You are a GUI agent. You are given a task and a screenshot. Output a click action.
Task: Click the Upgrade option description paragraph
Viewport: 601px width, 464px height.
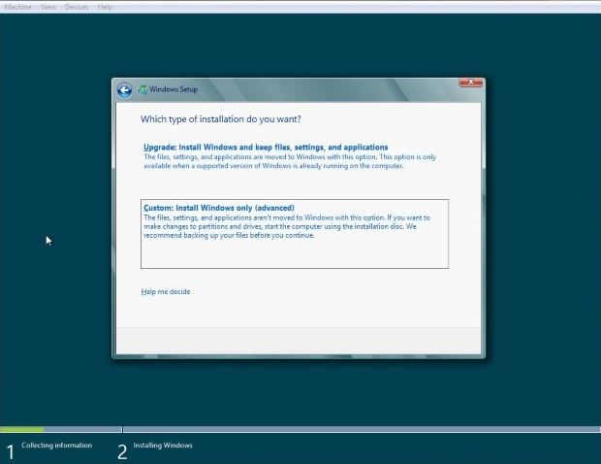(290, 161)
